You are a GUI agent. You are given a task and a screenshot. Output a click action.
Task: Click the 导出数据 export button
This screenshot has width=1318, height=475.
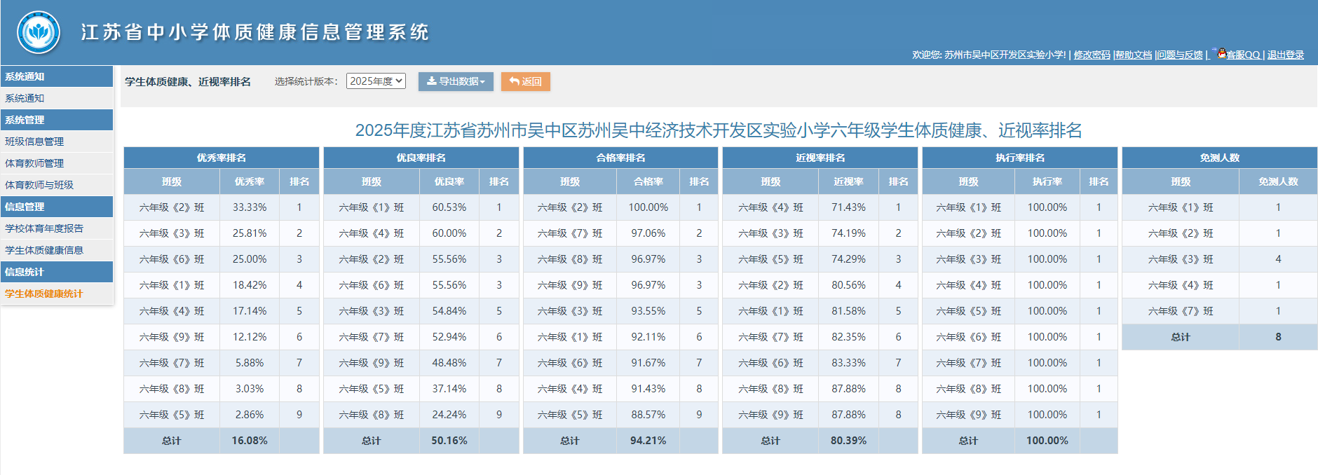(x=456, y=81)
